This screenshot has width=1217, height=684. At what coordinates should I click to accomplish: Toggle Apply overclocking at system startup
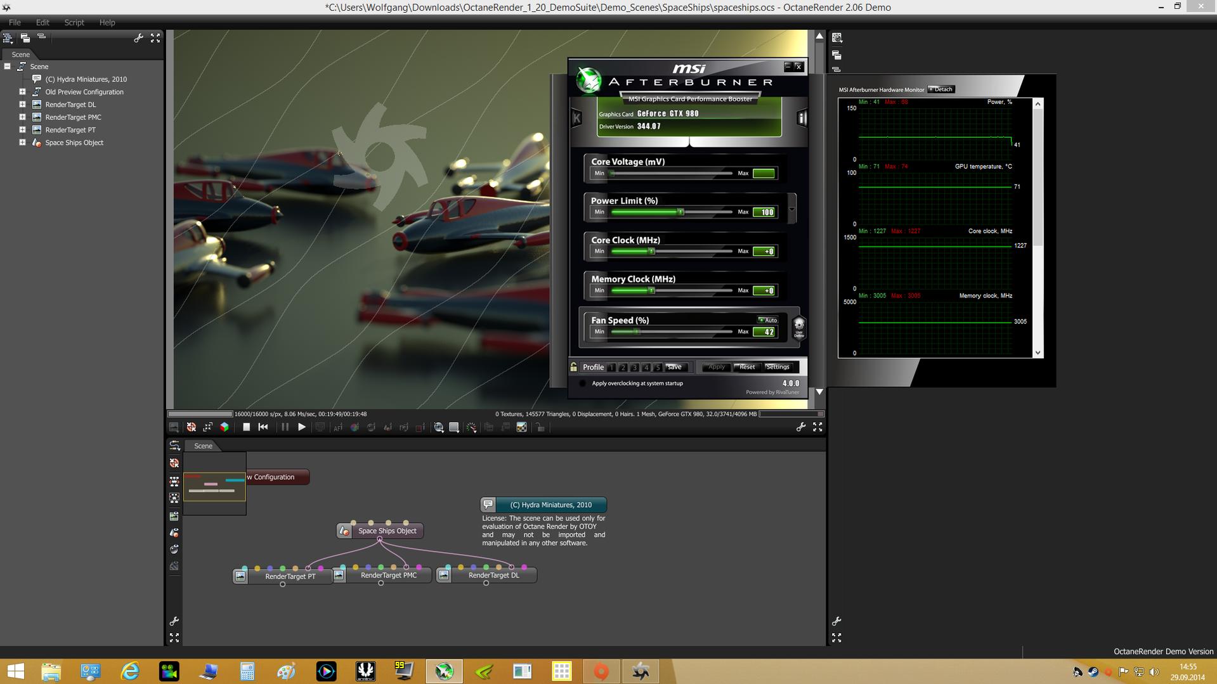click(x=582, y=384)
